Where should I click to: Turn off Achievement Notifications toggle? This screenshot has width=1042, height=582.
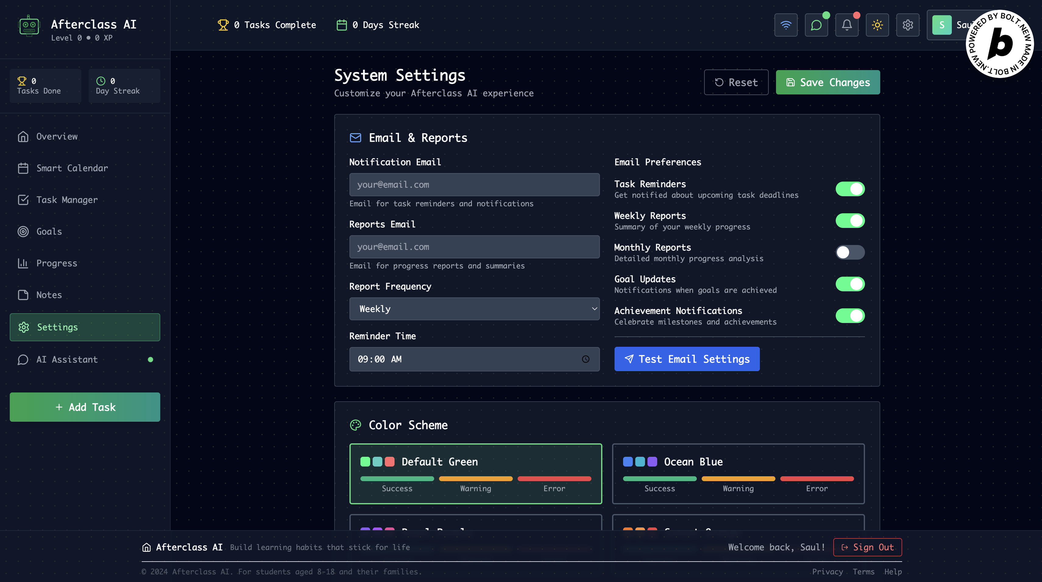click(850, 315)
